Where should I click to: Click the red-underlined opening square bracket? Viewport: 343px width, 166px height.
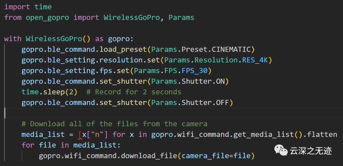pos(80,135)
